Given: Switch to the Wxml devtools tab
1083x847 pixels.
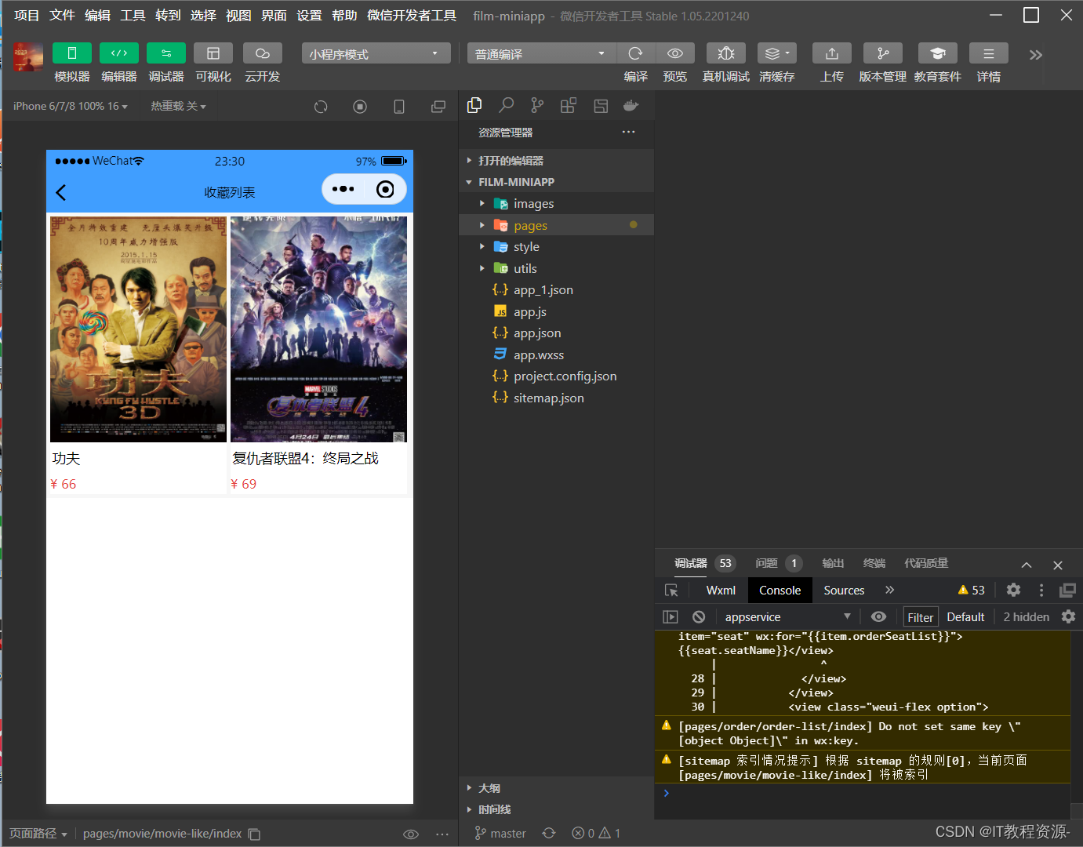Looking at the screenshot, I should (x=721, y=591).
